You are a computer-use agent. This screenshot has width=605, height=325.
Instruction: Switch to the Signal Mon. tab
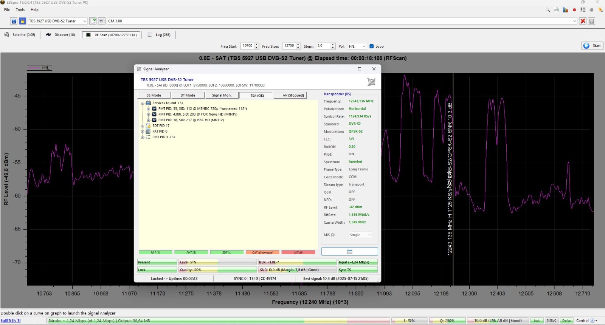click(222, 95)
